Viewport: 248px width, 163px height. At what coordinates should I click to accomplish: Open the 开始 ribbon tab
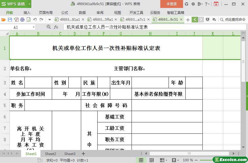(9, 12)
